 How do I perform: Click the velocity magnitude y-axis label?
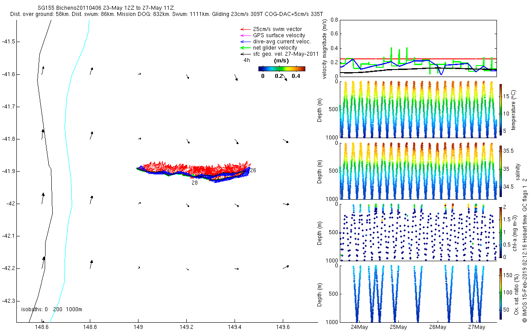tap(324, 49)
